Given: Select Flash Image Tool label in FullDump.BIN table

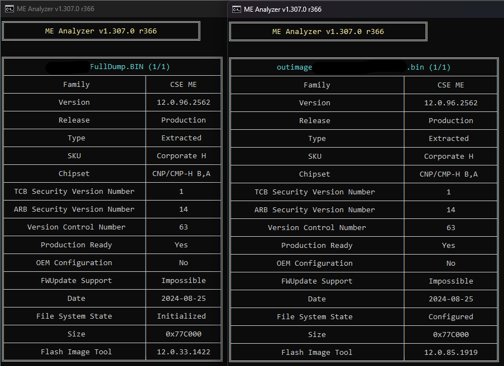Looking at the screenshot, I should (76, 352).
